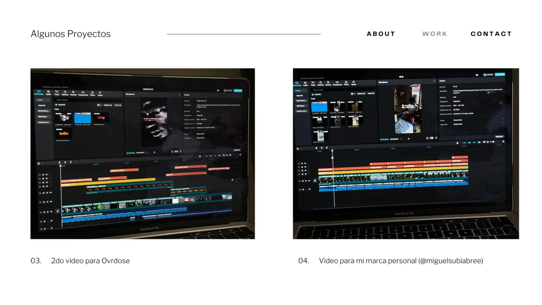This screenshot has width=542, height=305.
Task: Click the fullscreen icon under the preview
Action: point(180,151)
